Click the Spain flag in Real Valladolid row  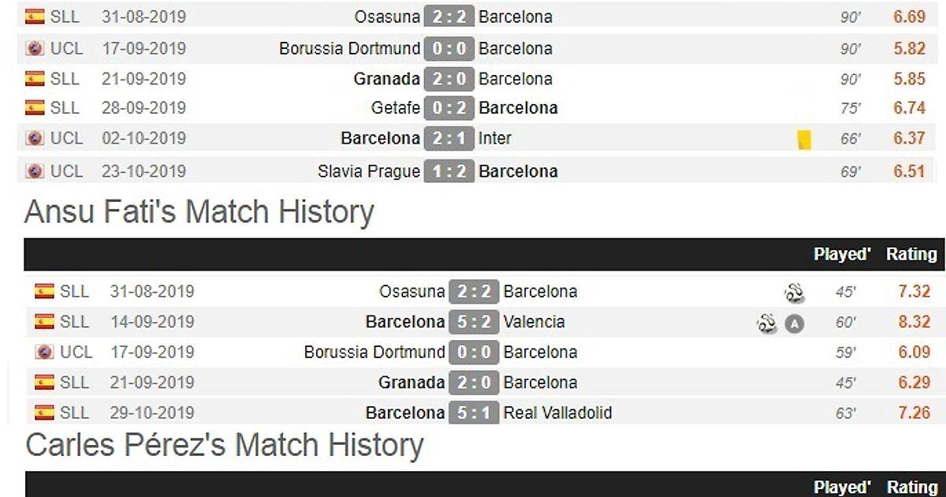(44, 412)
